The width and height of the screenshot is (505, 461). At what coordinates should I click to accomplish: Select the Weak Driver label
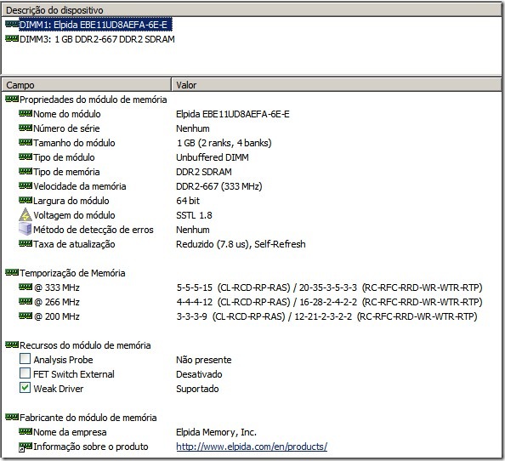pos(59,389)
